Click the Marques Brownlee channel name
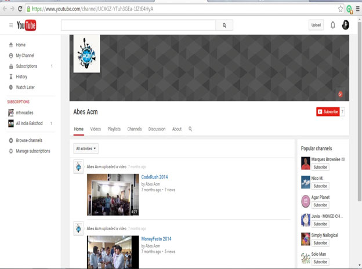The height and width of the screenshot is (269, 362). [325, 159]
